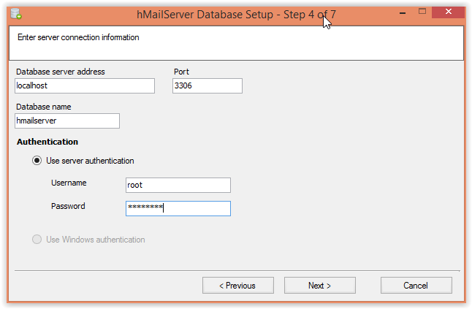Click the Username label
Screen dimensions: 472x309
pyautogui.click(x=69, y=183)
